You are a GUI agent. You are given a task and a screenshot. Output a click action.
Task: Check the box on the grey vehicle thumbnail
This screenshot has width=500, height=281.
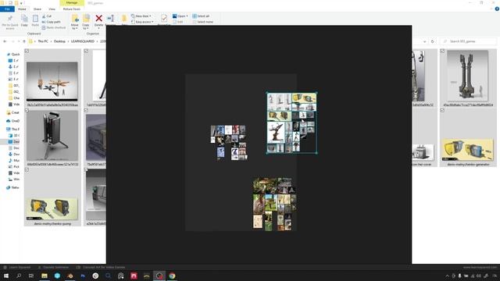click(86, 110)
